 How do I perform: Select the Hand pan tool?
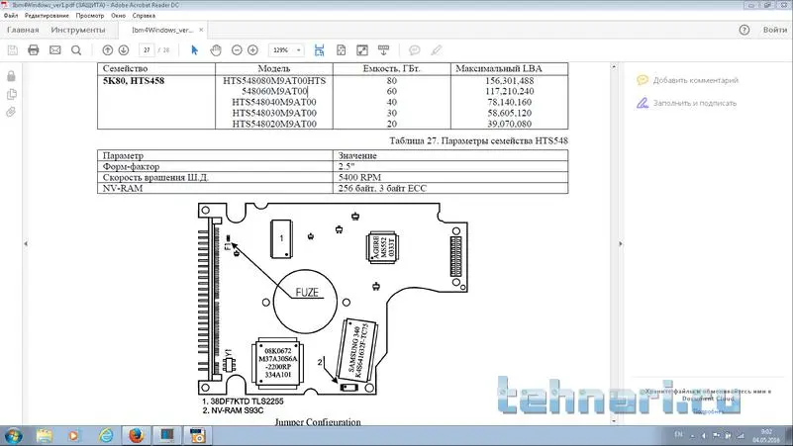coord(215,49)
